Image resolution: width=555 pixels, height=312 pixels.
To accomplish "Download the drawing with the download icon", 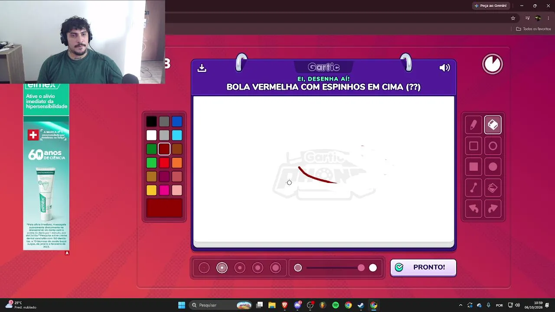I will point(202,68).
